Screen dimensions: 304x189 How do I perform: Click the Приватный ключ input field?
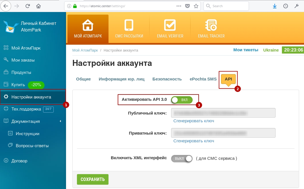[223, 133]
